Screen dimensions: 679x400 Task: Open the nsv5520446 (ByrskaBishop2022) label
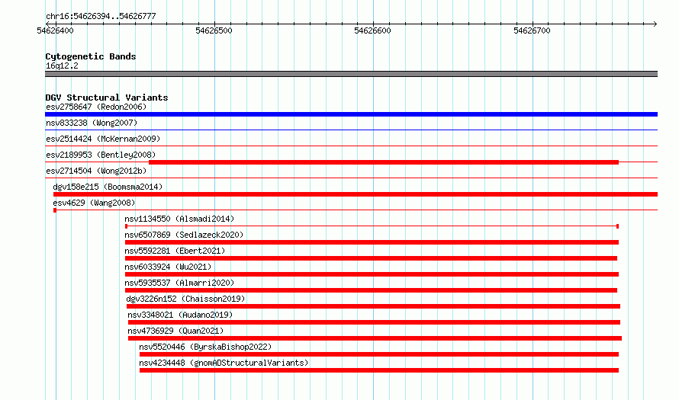205,347
